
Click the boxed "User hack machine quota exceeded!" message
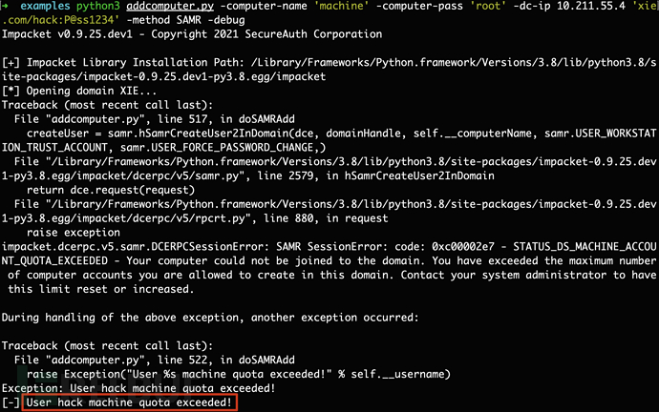pos(129,403)
